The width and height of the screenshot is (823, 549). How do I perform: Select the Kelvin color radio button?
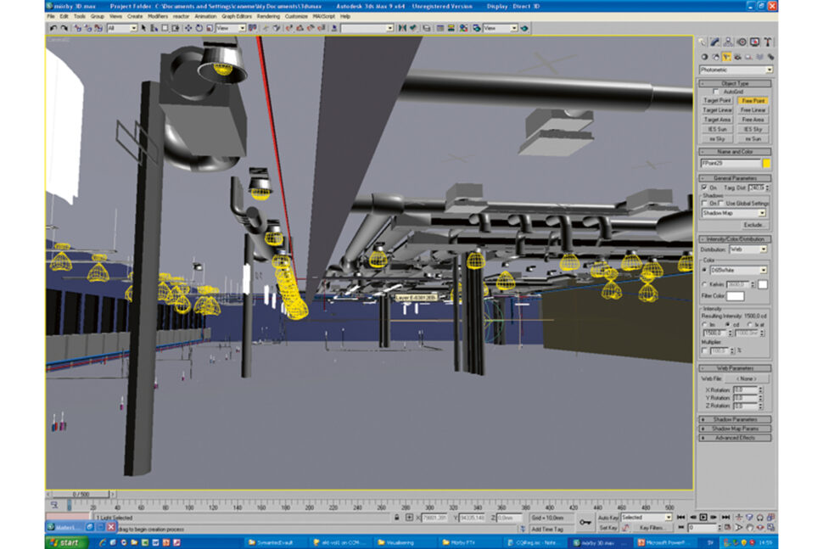tap(703, 284)
